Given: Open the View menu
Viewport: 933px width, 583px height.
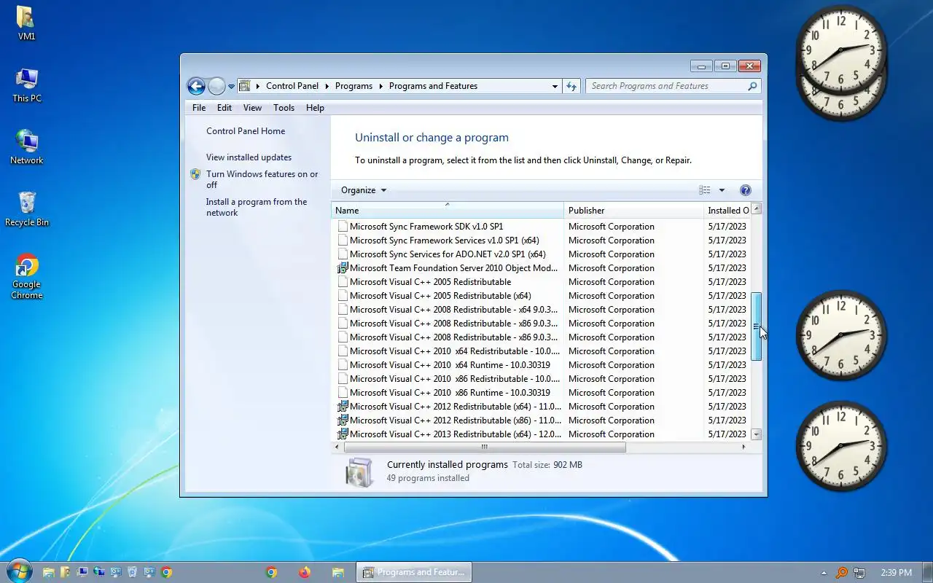Looking at the screenshot, I should click(x=252, y=108).
